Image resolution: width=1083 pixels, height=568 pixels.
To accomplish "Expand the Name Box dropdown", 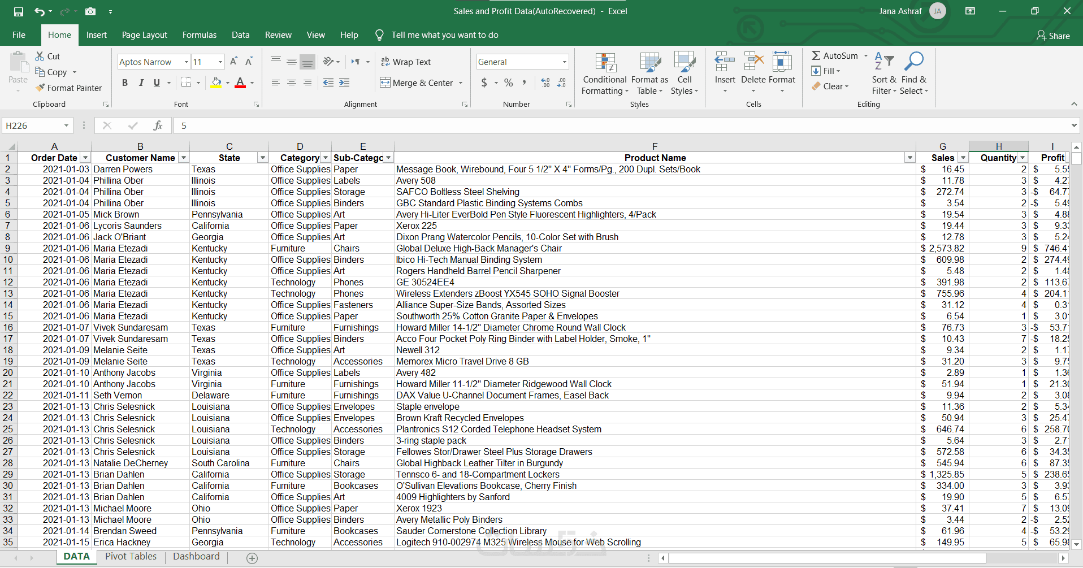I will pos(66,125).
